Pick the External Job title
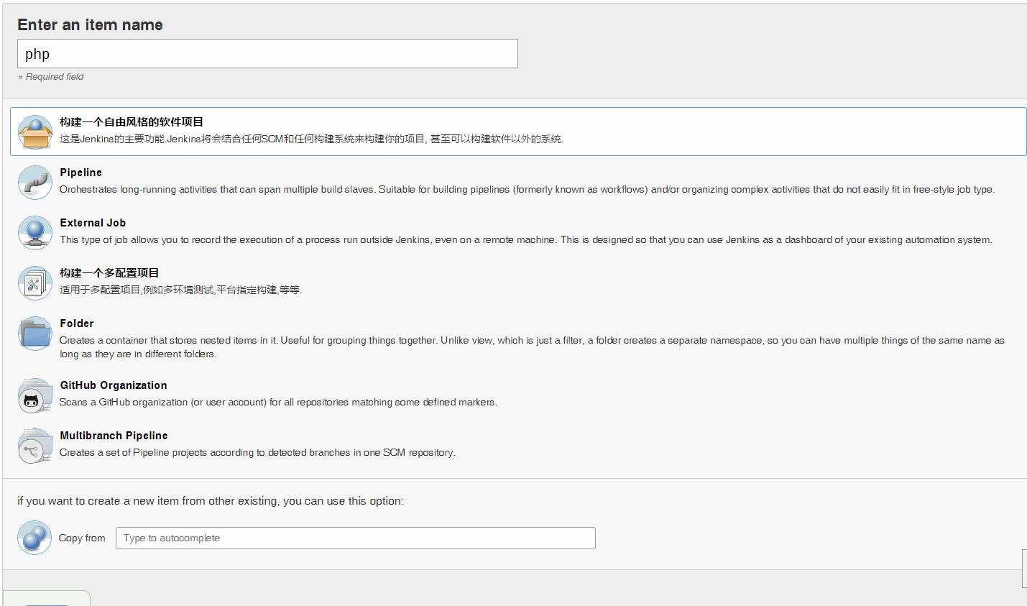Image resolution: width=1027 pixels, height=606 pixels. pos(93,223)
